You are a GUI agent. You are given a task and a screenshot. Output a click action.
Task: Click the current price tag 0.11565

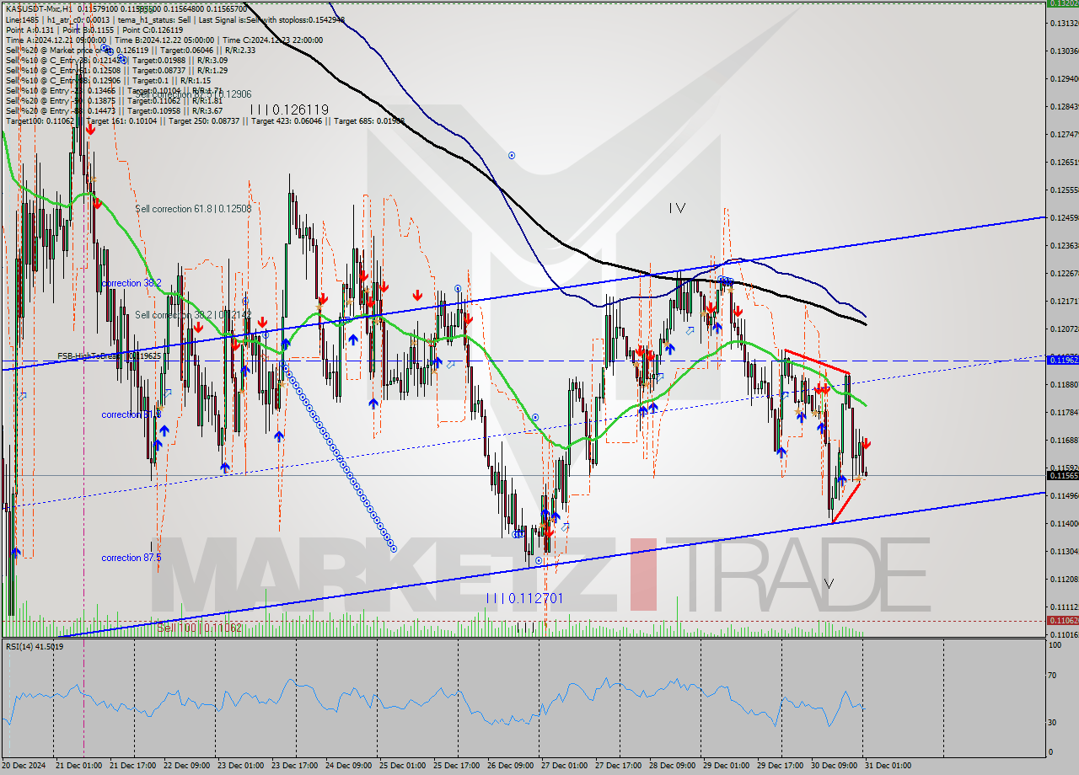click(x=1062, y=476)
